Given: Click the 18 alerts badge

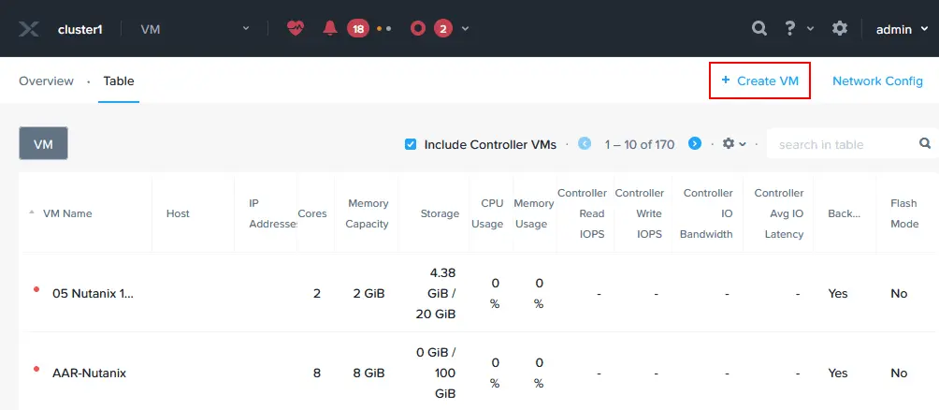Looking at the screenshot, I should (x=358, y=28).
